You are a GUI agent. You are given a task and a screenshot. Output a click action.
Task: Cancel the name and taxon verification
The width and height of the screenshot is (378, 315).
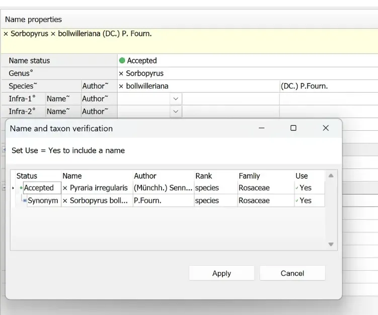pyautogui.click(x=292, y=273)
